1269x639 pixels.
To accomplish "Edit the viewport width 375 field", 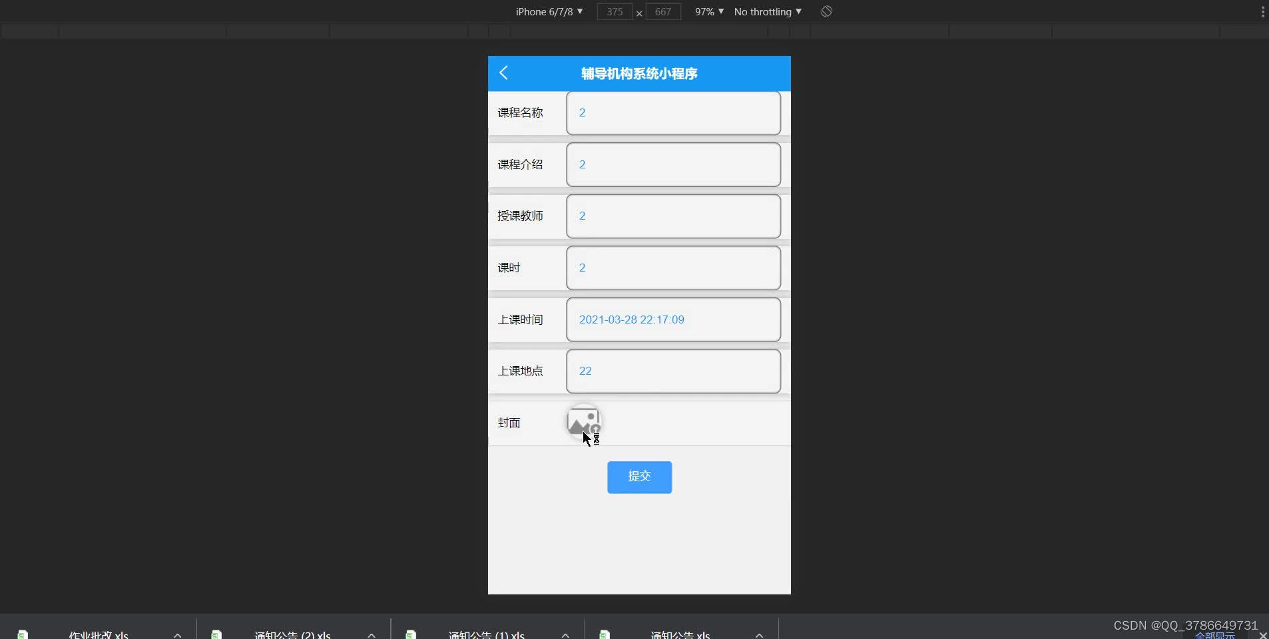I will click(x=615, y=11).
